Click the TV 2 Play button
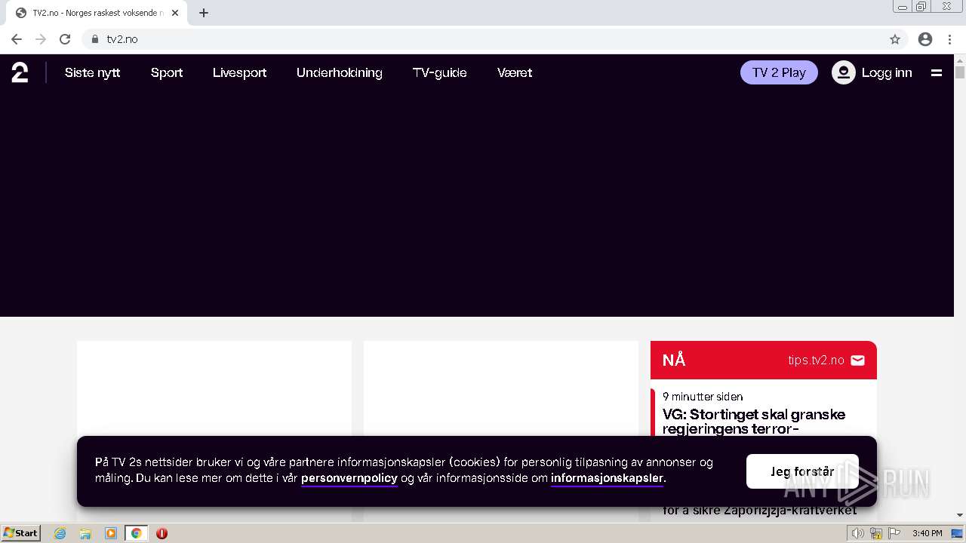The width and height of the screenshot is (966, 543). [x=779, y=72]
